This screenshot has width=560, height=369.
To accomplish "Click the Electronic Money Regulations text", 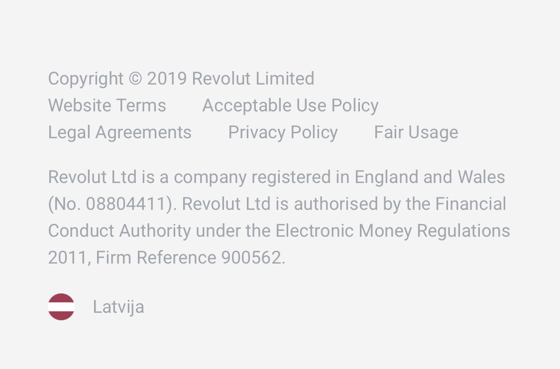I will point(393,231).
